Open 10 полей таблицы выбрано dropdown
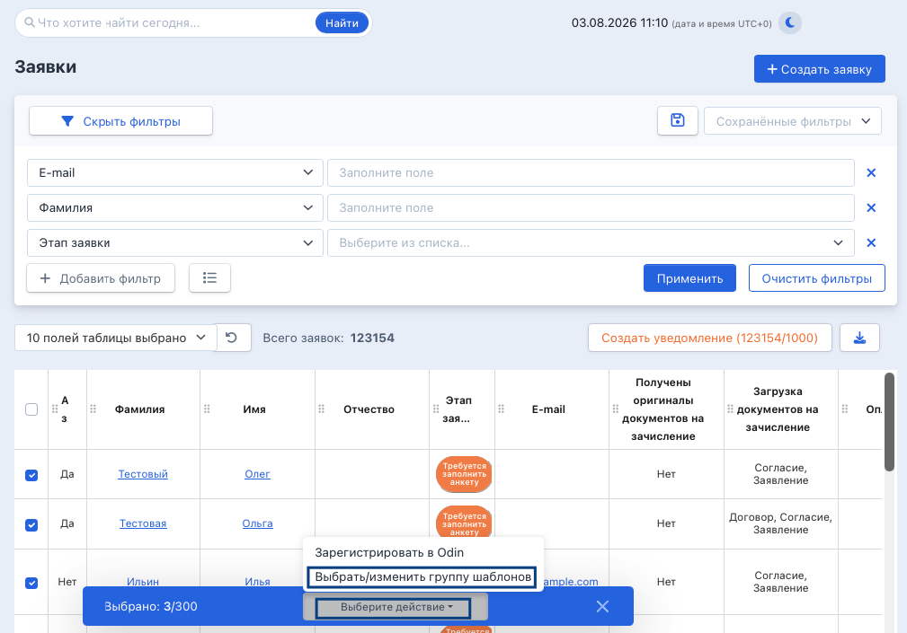 116,338
